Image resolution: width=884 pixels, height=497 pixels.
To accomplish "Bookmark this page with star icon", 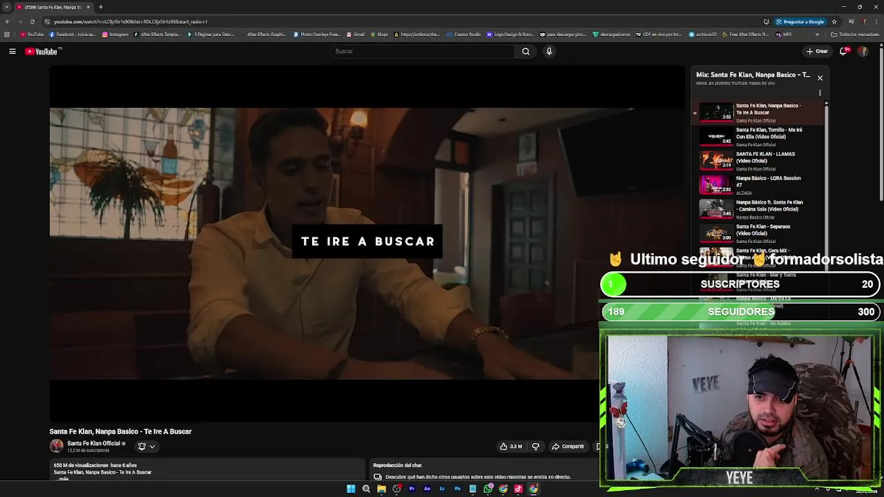I will coord(834,21).
